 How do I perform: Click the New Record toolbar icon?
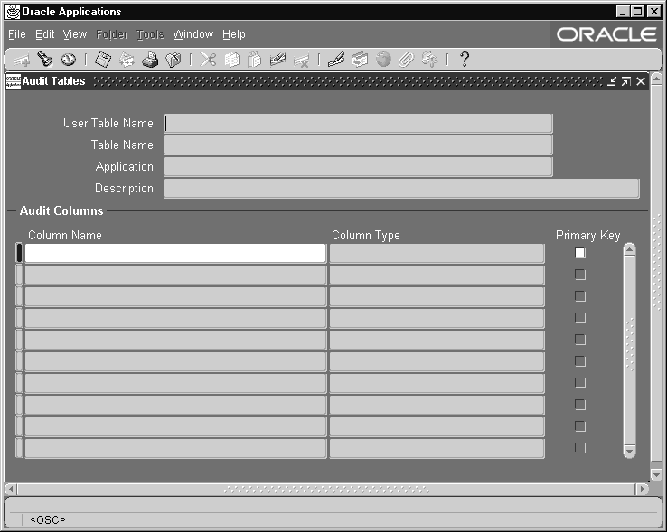21,60
